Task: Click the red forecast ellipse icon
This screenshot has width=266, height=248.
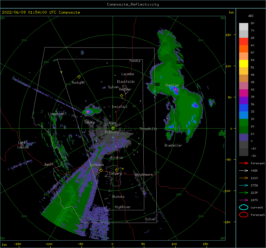Action: 244,215
